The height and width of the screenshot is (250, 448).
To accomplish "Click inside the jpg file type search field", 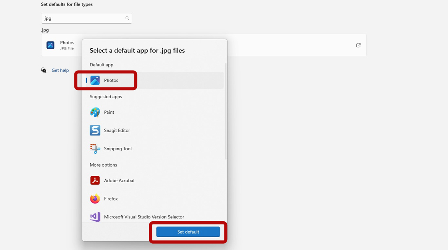I will click(86, 18).
